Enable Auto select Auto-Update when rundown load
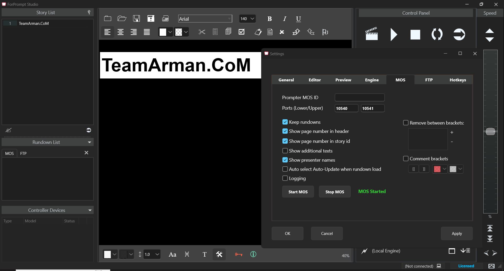504x271 pixels. [285, 169]
